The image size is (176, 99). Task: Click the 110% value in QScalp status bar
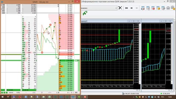pyautogui.click(x=18, y=93)
